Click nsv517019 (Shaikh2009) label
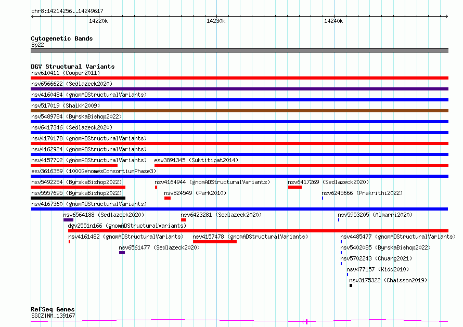This screenshot has height=327, width=463. coord(66,106)
